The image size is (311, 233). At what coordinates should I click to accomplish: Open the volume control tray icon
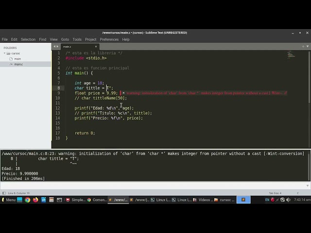288,200
